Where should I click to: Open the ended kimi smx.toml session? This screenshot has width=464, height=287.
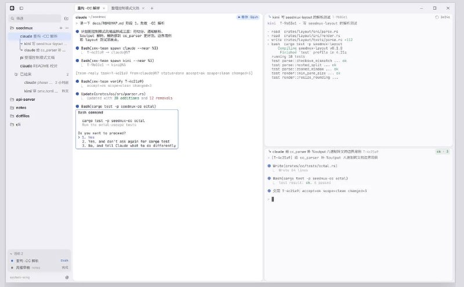[x=46, y=91]
